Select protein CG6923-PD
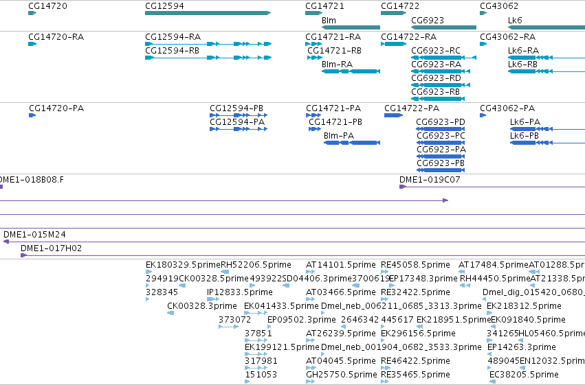The width and height of the screenshot is (585, 385). [441, 129]
